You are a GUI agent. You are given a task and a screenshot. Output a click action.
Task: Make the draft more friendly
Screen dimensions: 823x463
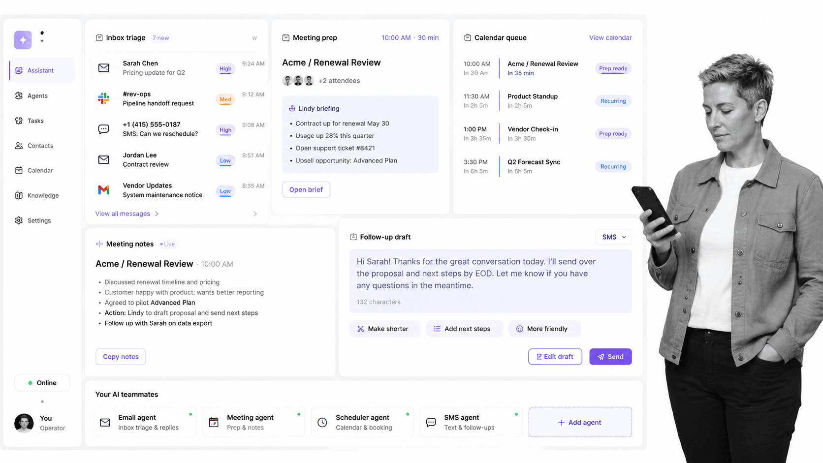[x=544, y=329]
